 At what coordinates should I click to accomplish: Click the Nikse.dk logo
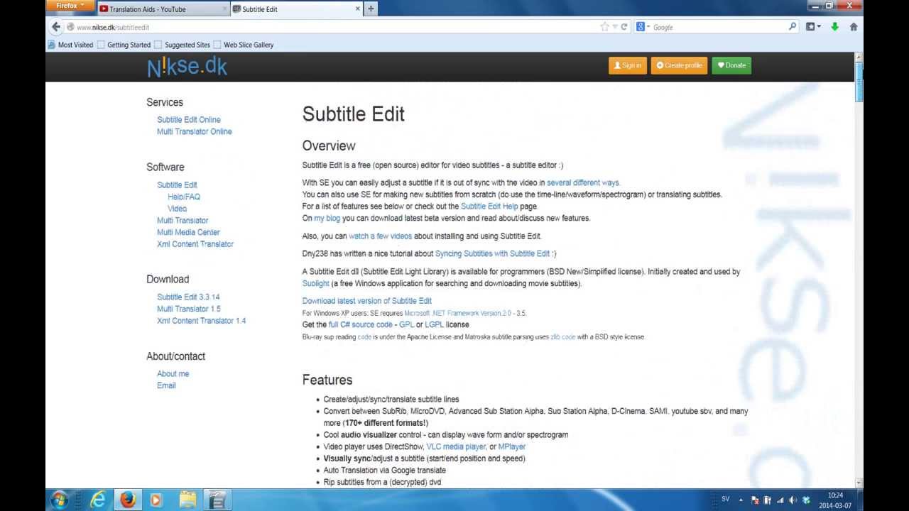pyautogui.click(x=187, y=67)
